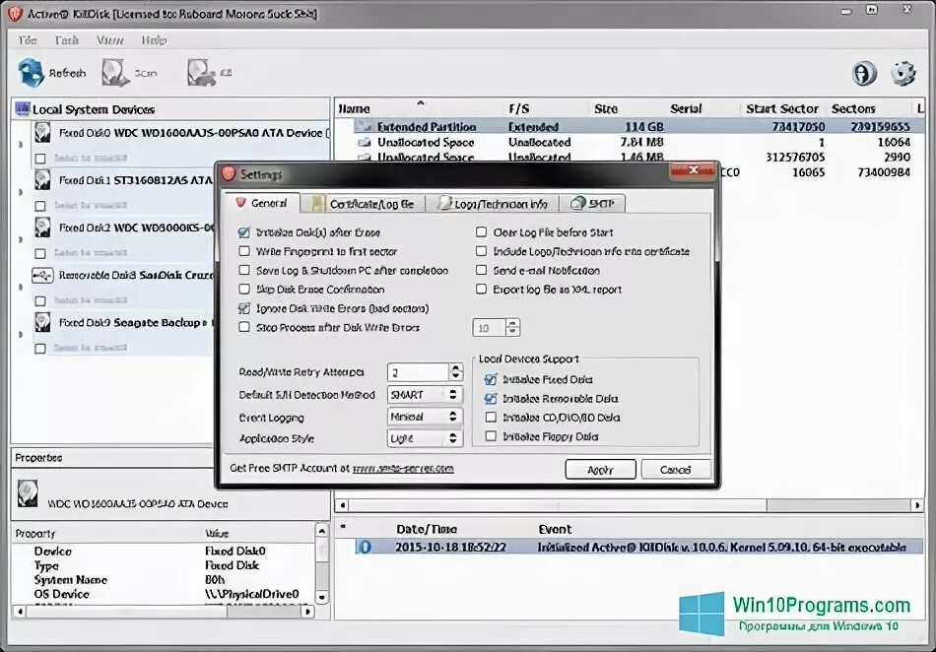The image size is (936, 652).
Task: Select Fixed Disk1 ST3160812AS drive icon
Action: [42, 180]
